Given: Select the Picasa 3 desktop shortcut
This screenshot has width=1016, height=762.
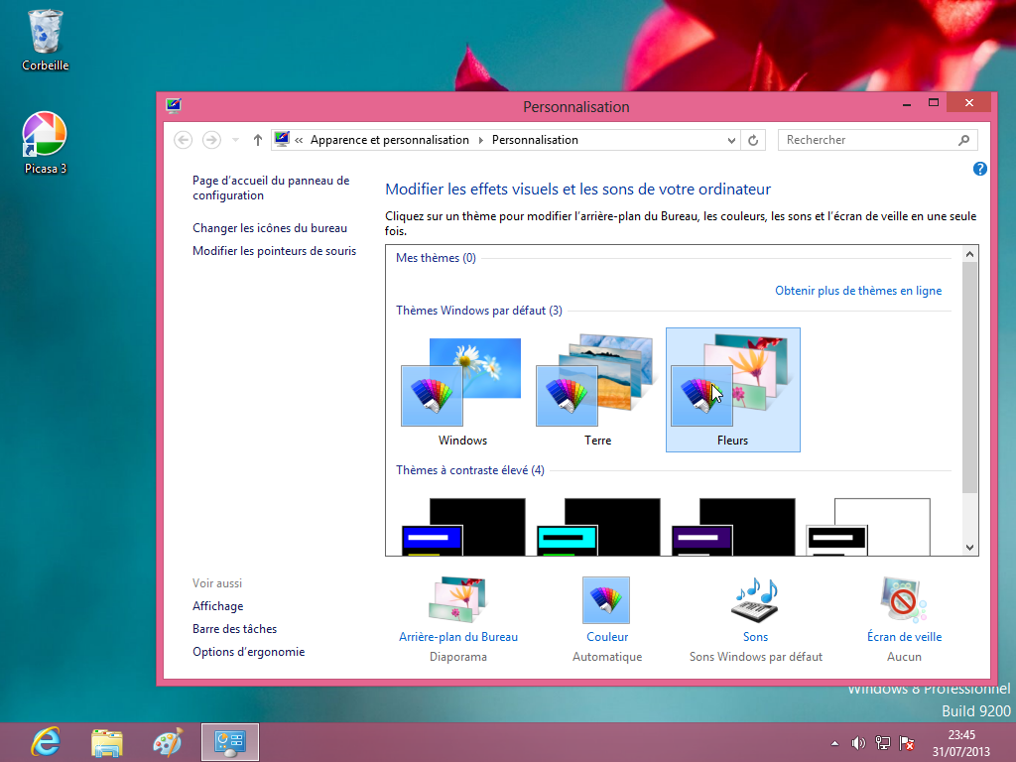Looking at the screenshot, I should click(45, 143).
